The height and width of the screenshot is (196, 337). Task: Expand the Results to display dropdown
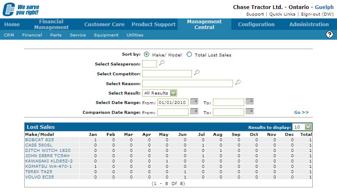[x=308, y=127]
